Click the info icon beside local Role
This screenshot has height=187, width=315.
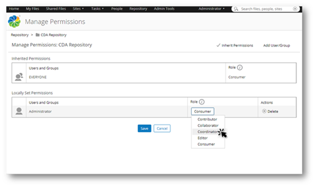[x=202, y=102]
